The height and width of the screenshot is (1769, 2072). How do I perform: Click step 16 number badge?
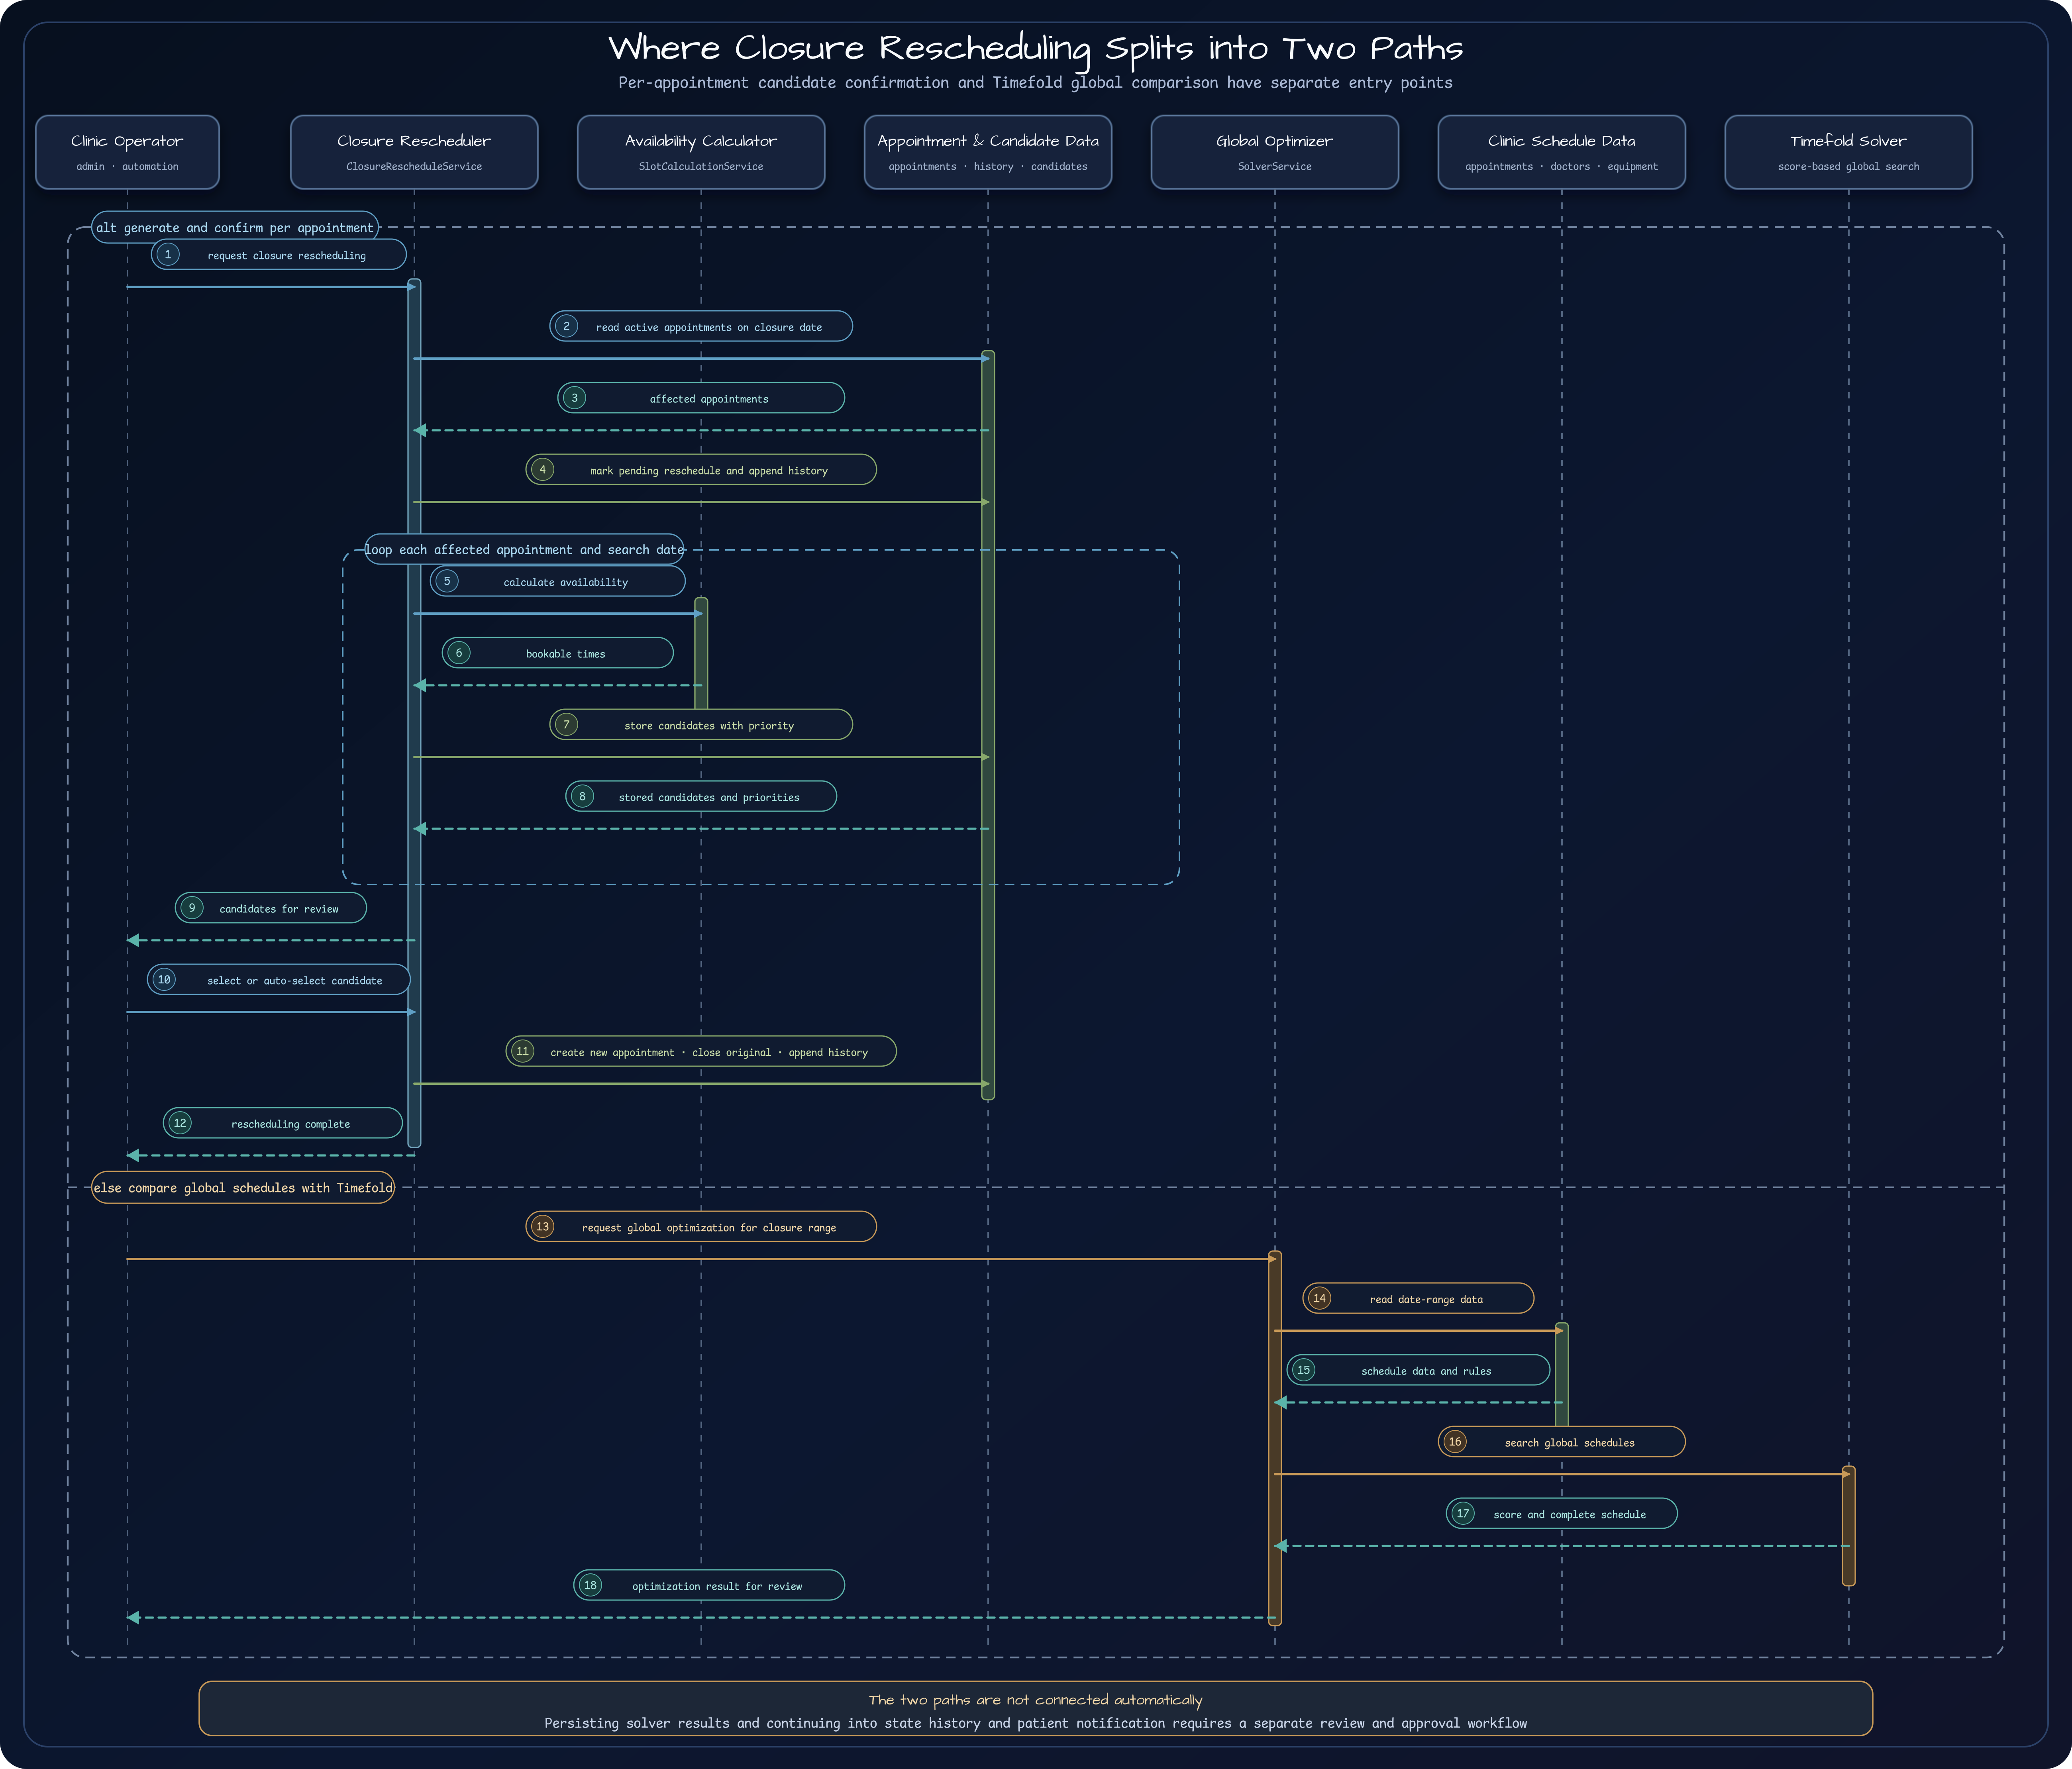coord(1455,1441)
